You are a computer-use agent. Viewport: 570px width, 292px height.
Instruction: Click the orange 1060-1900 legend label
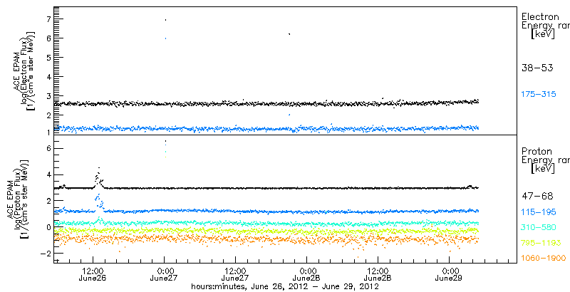click(x=544, y=259)
